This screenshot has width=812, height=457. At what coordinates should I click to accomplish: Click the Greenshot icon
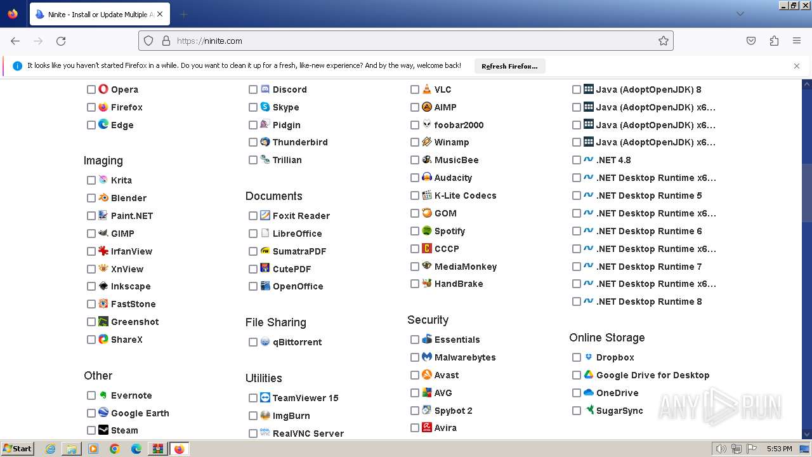103,322
